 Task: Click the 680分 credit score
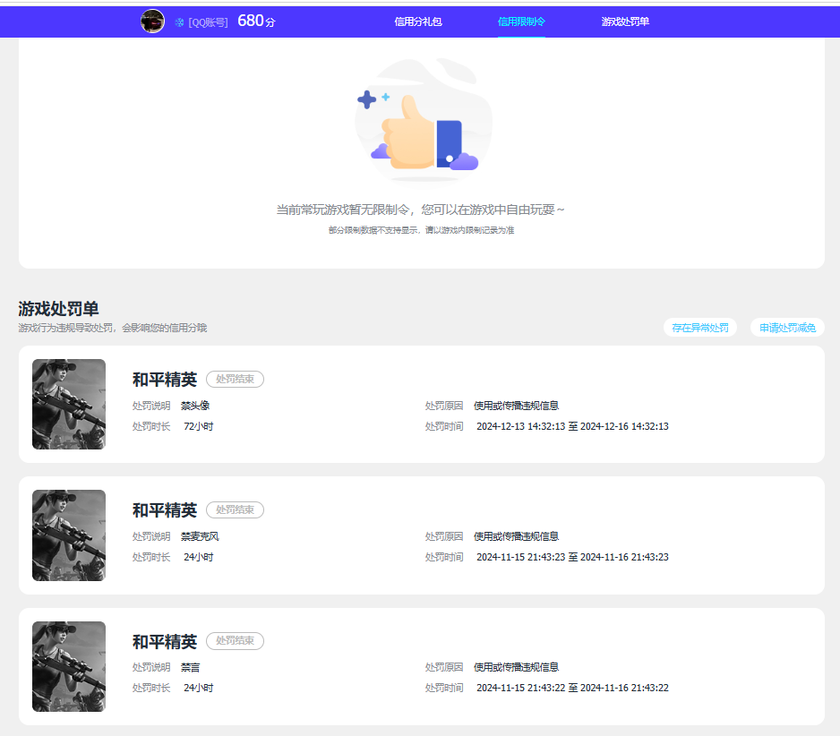pyautogui.click(x=256, y=21)
